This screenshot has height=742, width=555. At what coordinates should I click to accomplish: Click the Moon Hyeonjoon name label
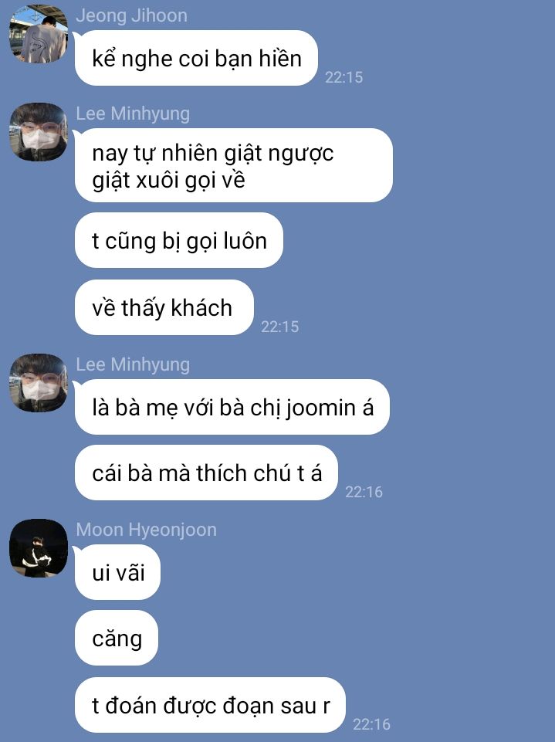146,530
